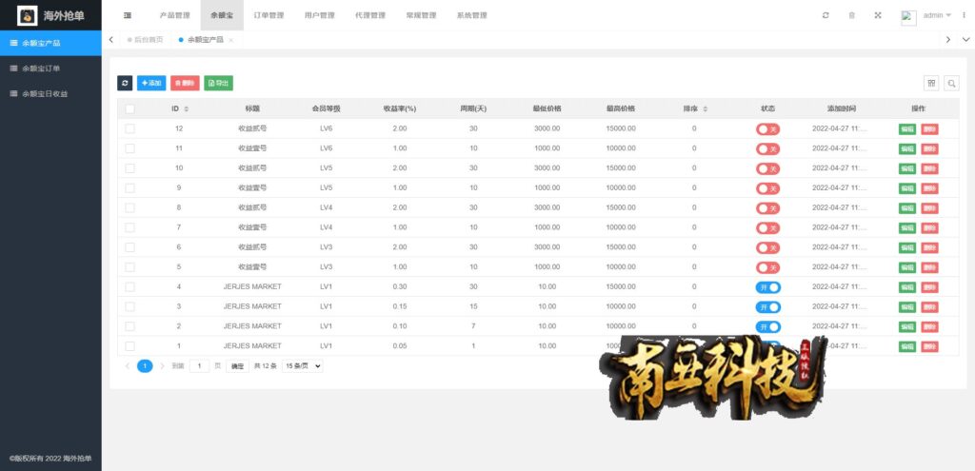This screenshot has height=471, width=975.
Task: Select 余额宝日收益 in the sidebar
Action: click(x=50, y=94)
